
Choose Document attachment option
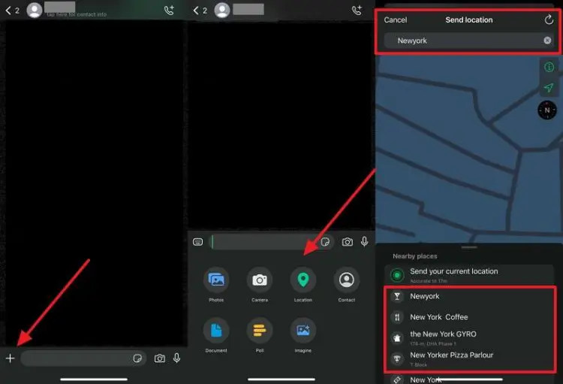(x=216, y=335)
